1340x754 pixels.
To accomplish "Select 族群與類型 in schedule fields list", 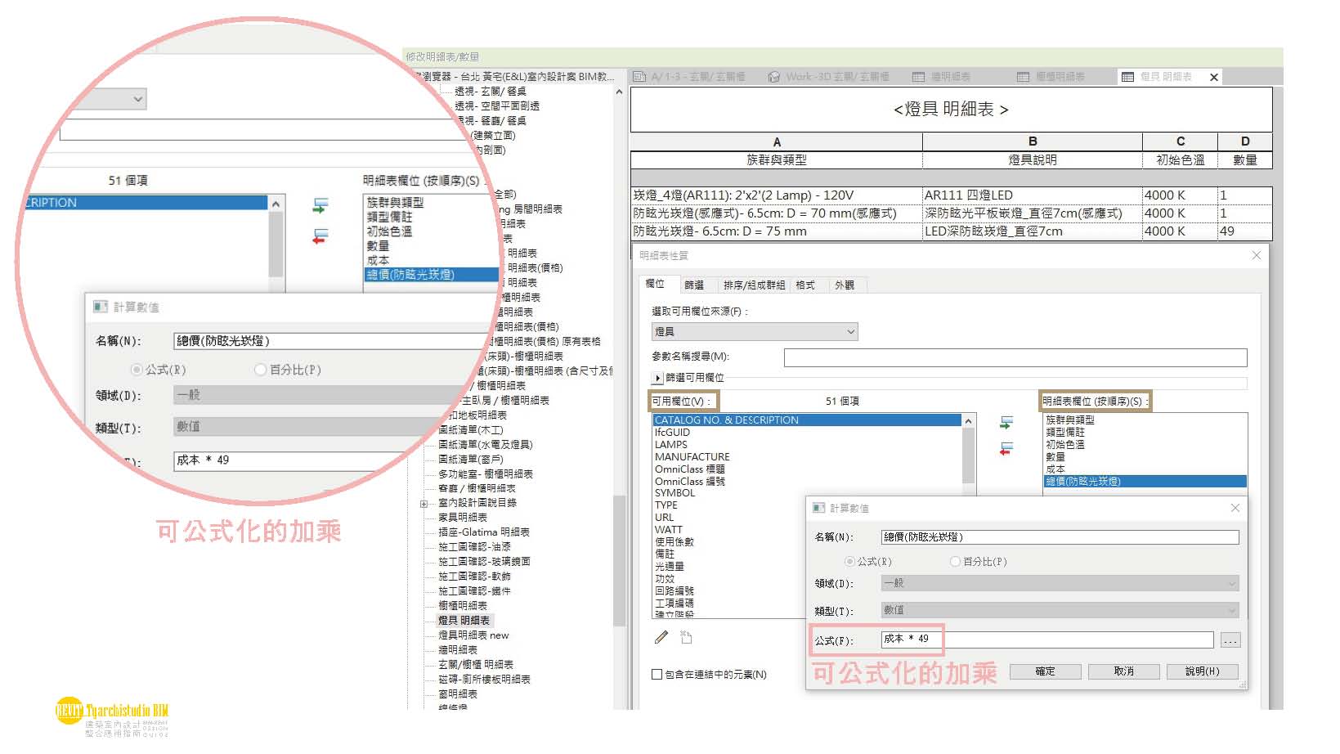I will pos(1069,420).
